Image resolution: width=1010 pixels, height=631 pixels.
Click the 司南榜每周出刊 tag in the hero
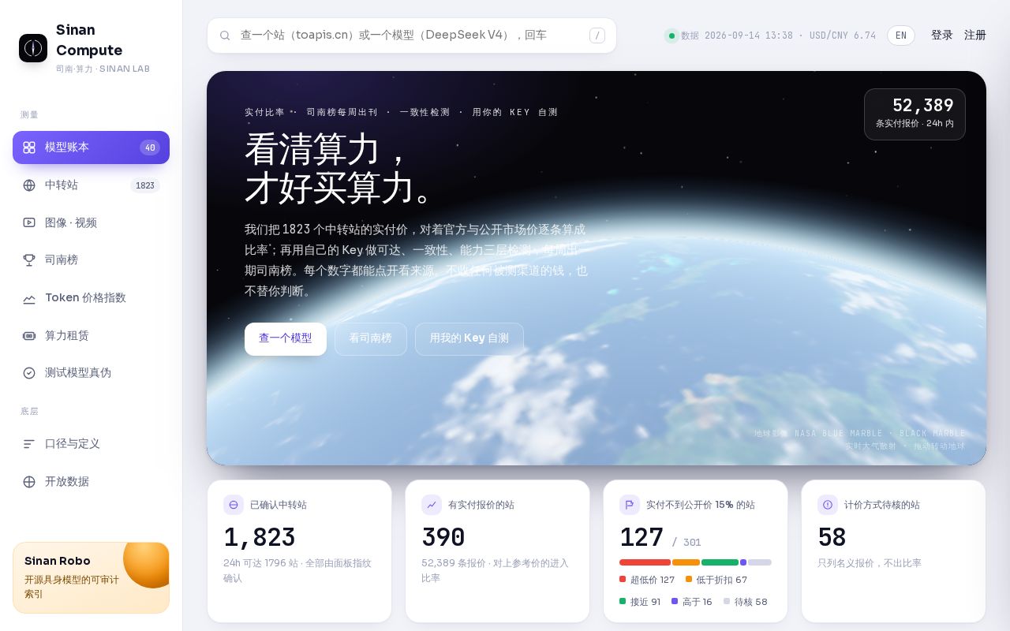coord(342,113)
